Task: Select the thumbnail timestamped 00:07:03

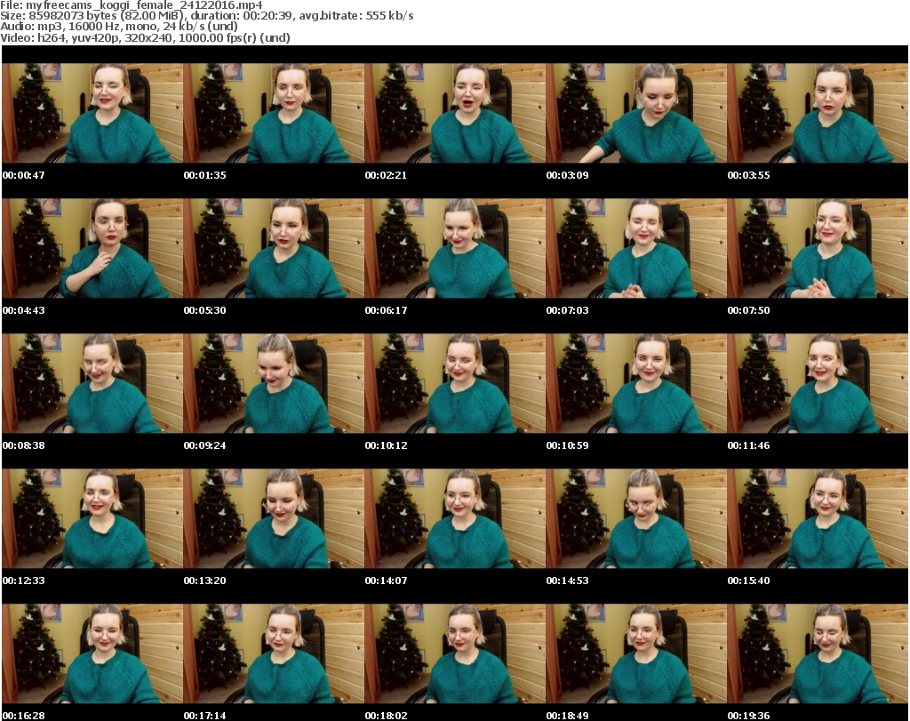Action: click(636, 248)
